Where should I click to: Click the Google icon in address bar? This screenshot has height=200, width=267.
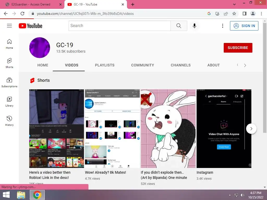[x=209, y=14]
